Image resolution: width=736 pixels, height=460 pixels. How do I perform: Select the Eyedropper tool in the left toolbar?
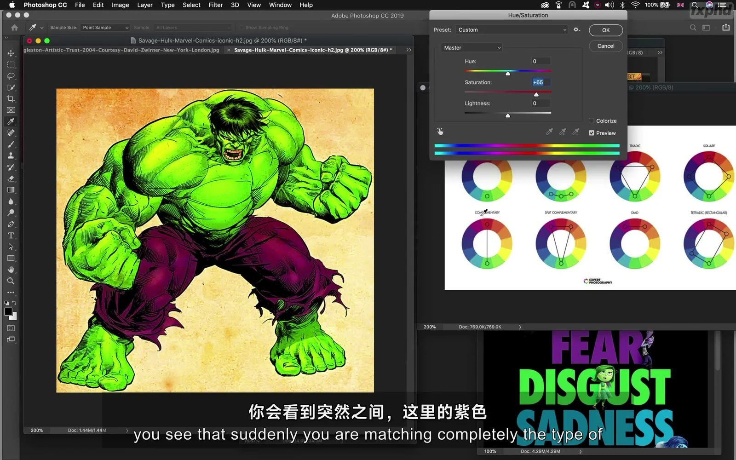coord(11,121)
